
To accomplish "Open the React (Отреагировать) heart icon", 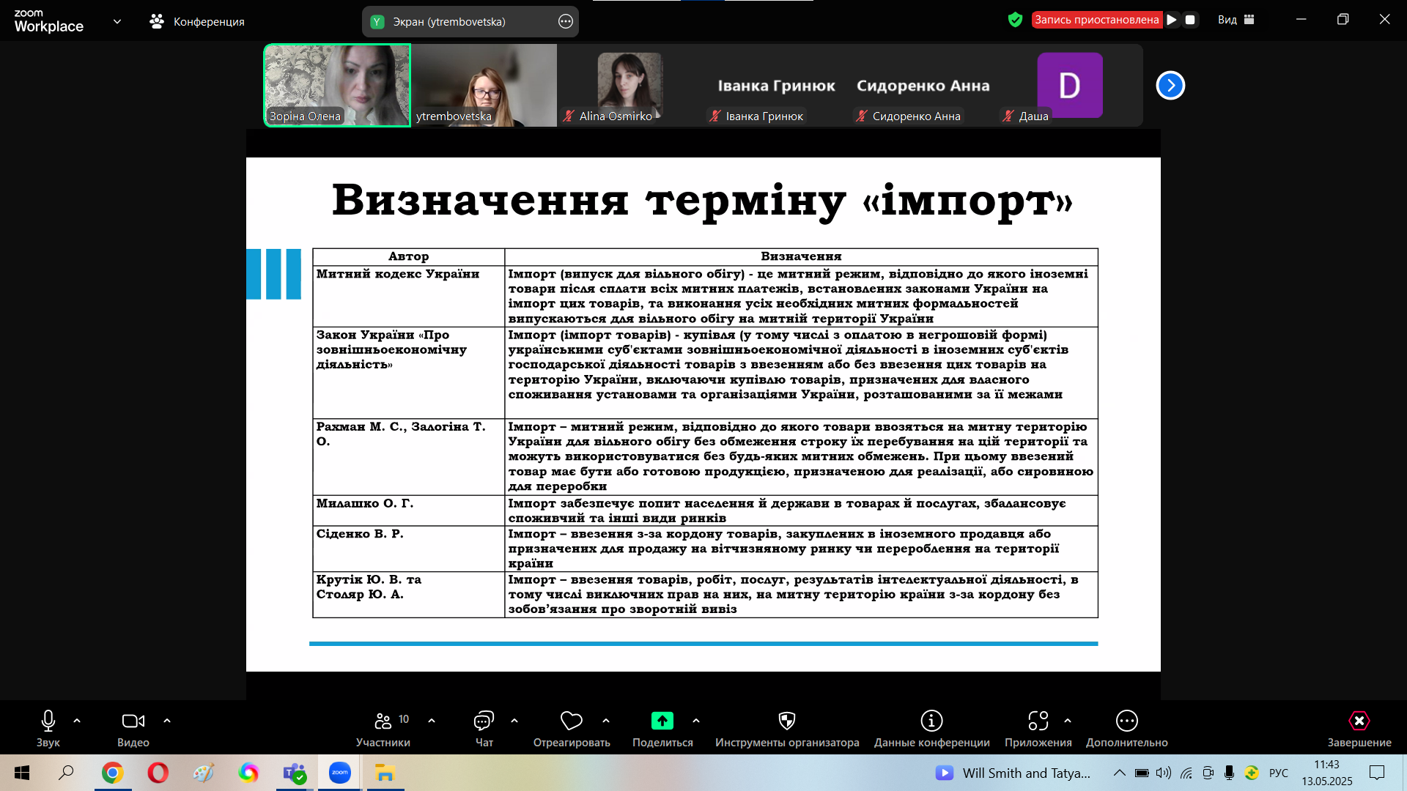I will click(x=571, y=721).
